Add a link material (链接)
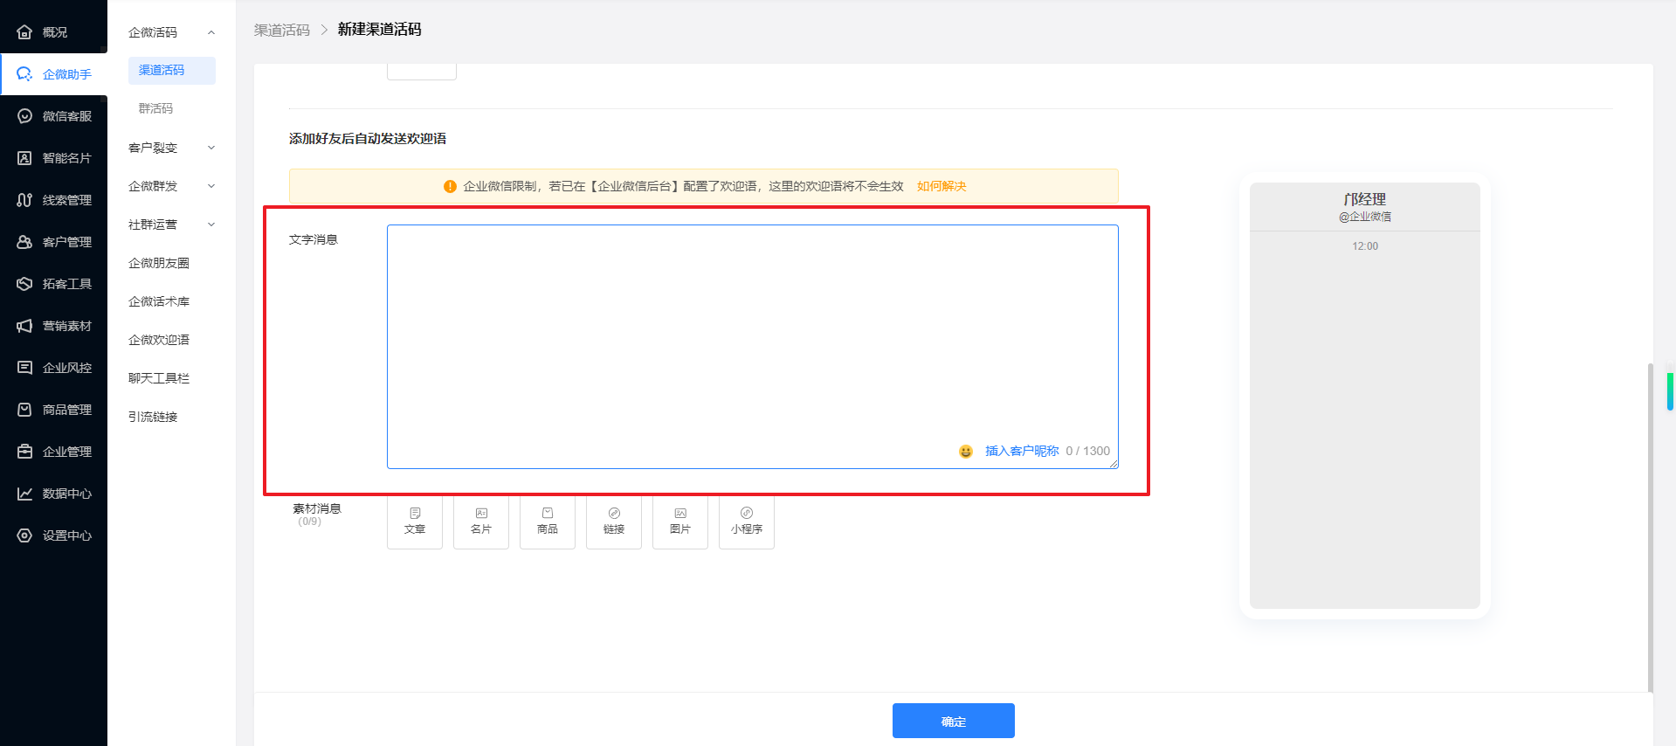Screen dimensions: 1676x746 [x=614, y=522]
